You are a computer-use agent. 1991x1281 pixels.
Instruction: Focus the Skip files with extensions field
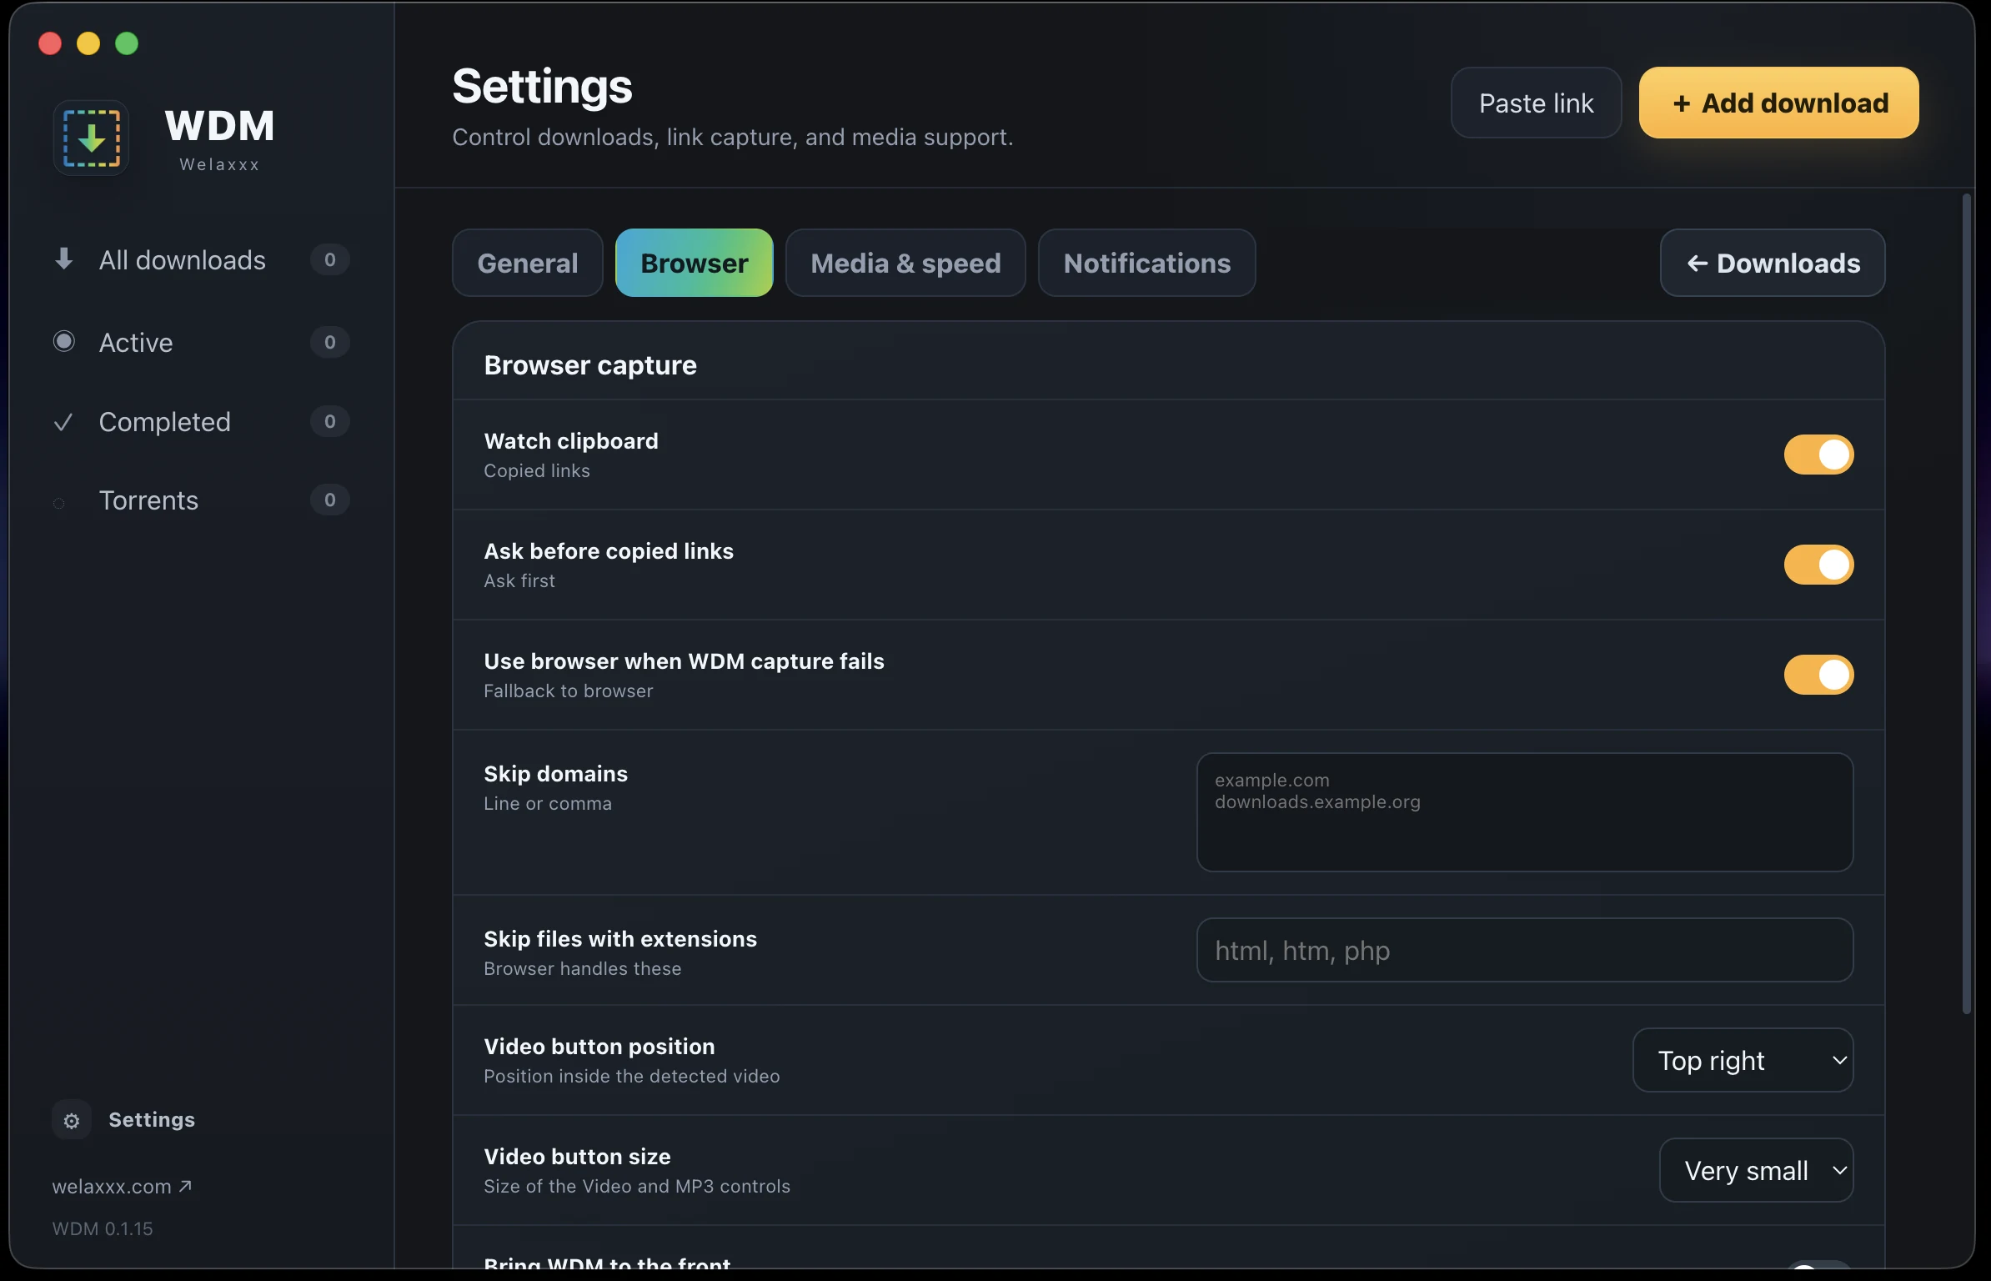point(1524,950)
